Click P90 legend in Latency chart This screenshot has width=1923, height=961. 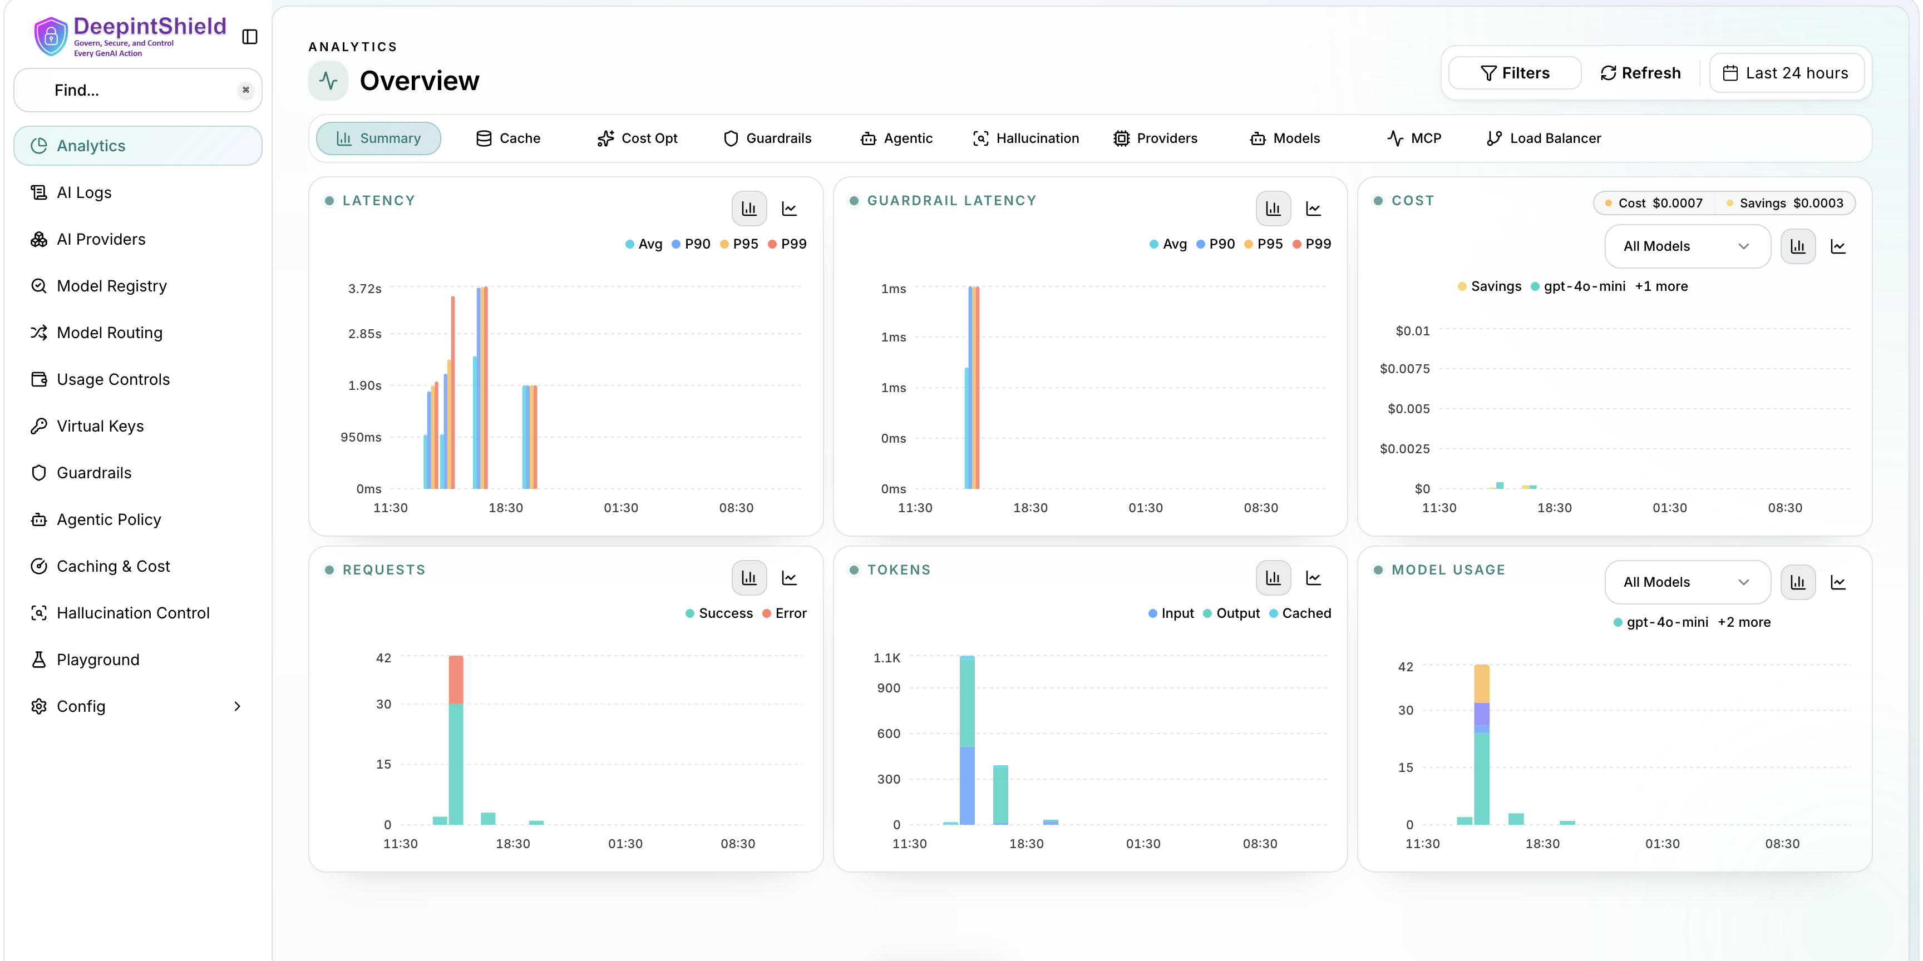pos(691,245)
